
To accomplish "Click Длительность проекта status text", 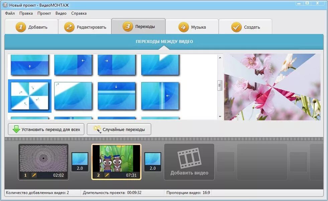I will pos(112,193).
